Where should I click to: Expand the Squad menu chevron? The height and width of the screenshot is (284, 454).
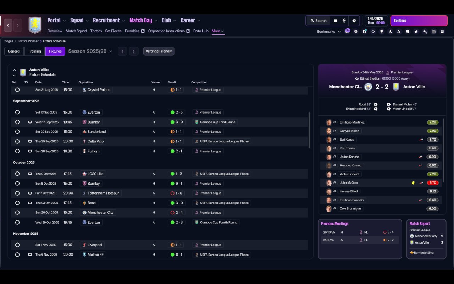[87, 21]
